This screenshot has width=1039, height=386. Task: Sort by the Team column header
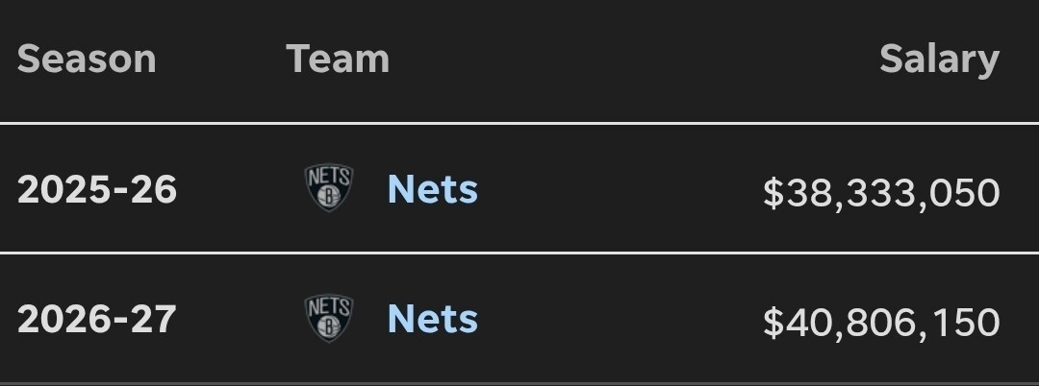tap(338, 59)
